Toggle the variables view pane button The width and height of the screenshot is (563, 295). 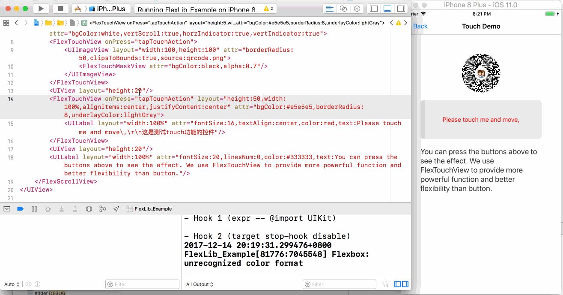point(398,284)
